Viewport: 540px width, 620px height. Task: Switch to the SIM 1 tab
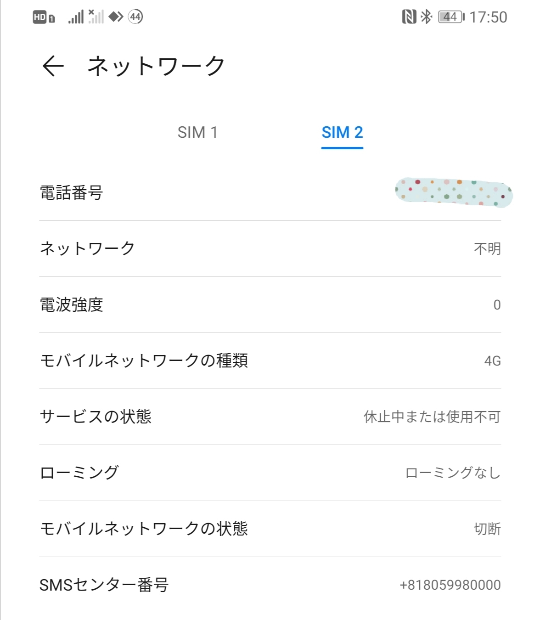pyautogui.click(x=197, y=132)
